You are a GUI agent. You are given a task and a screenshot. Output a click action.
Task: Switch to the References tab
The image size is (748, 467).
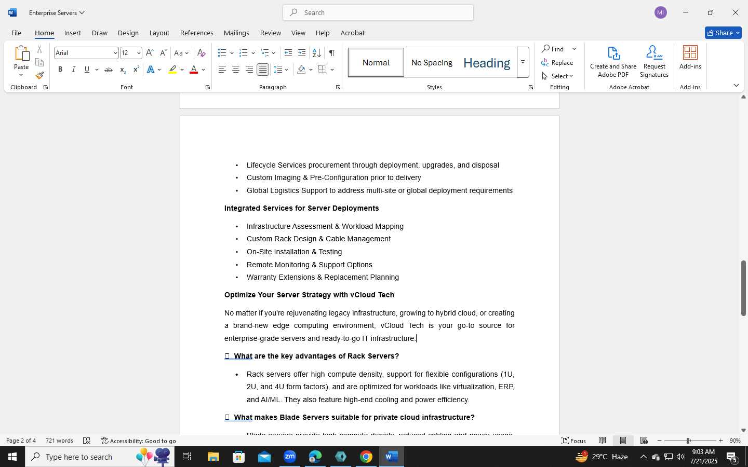pyautogui.click(x=197, y=33)
